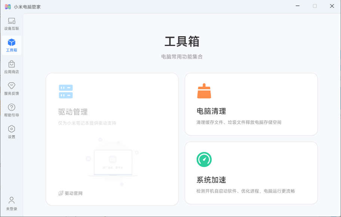The image size is (341, 217).
Task: Click the 驱动管理 card title
Action: click(x=73, y=112)
